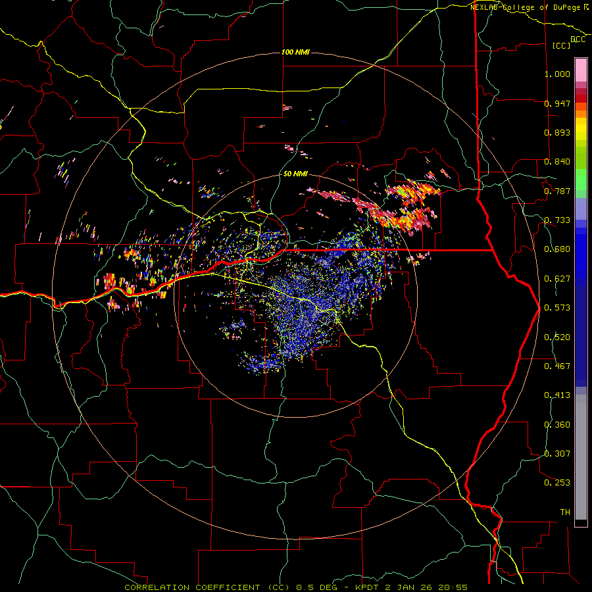Viewport: 592px width, 592px height.
Task: Select the 0.413 scale value
Action: (x=557, y=395)
